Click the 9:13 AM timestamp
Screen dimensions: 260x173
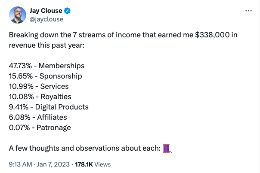click(x=20, y=164)
